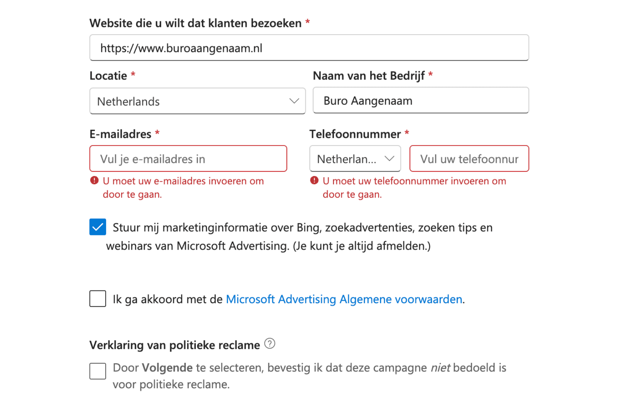
Task: Uncheck the marketinginformatie over Bing checkbox
Action: click(x=98, y=227)
